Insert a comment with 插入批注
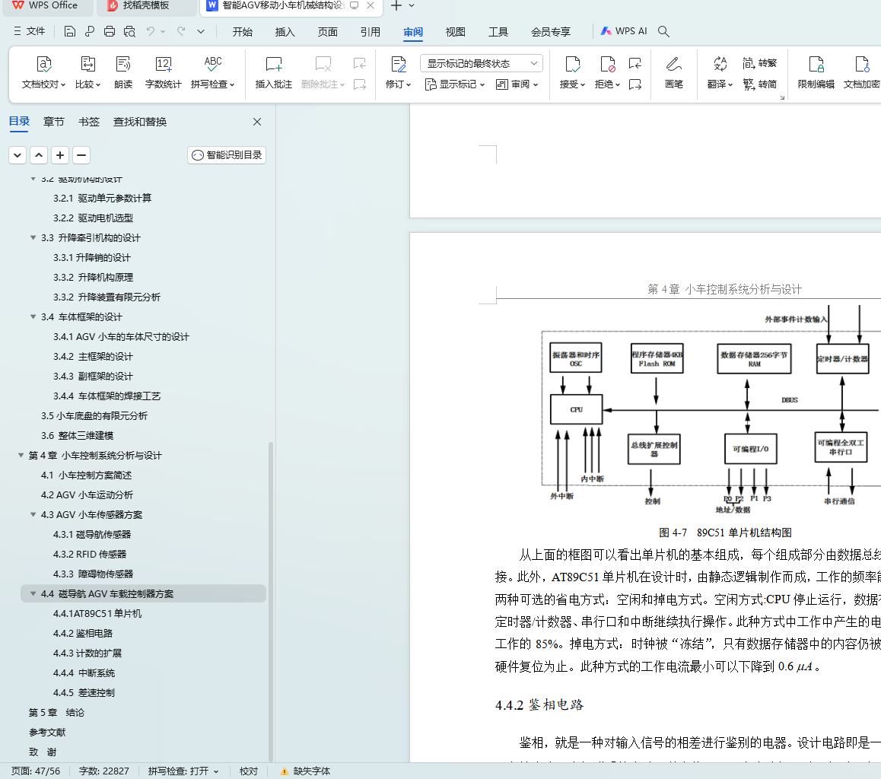 pyautogui.click(x=274, y=72)
